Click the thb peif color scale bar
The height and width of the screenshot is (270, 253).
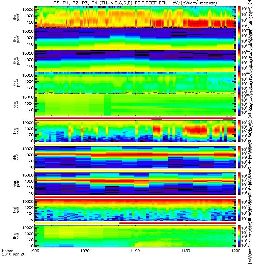[x=239, y=157]
